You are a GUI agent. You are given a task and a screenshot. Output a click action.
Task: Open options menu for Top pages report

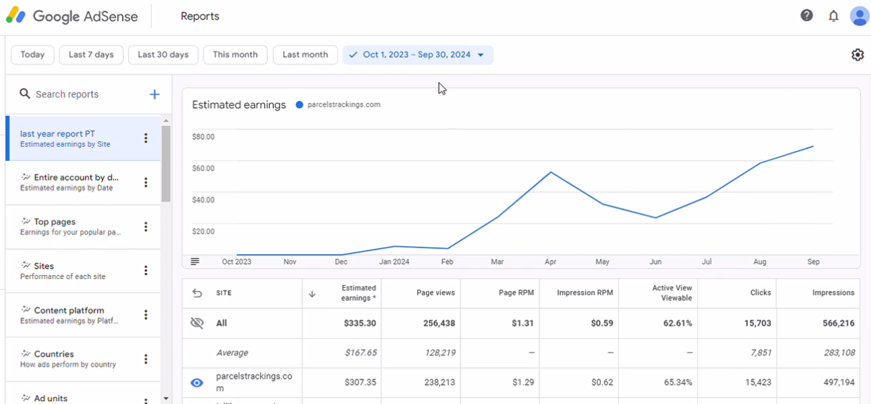tap(146, 227)
